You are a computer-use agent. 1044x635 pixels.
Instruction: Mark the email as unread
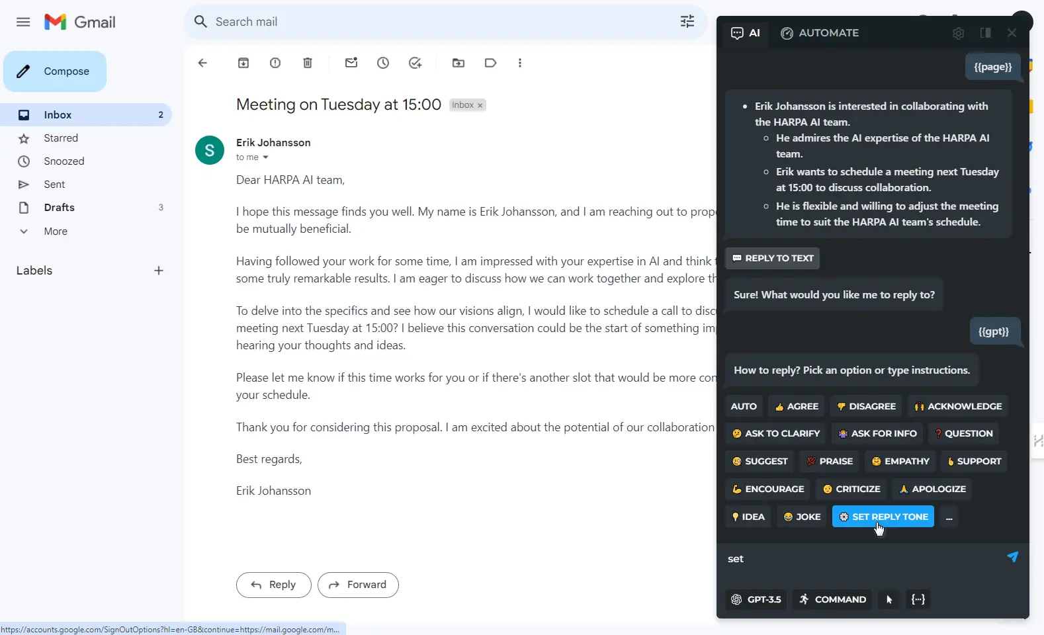351,63
